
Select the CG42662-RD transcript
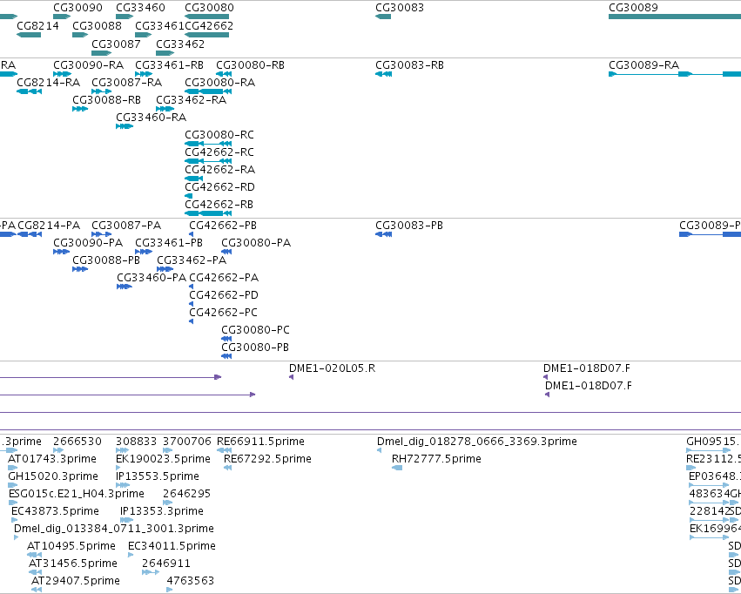(219, 187)
